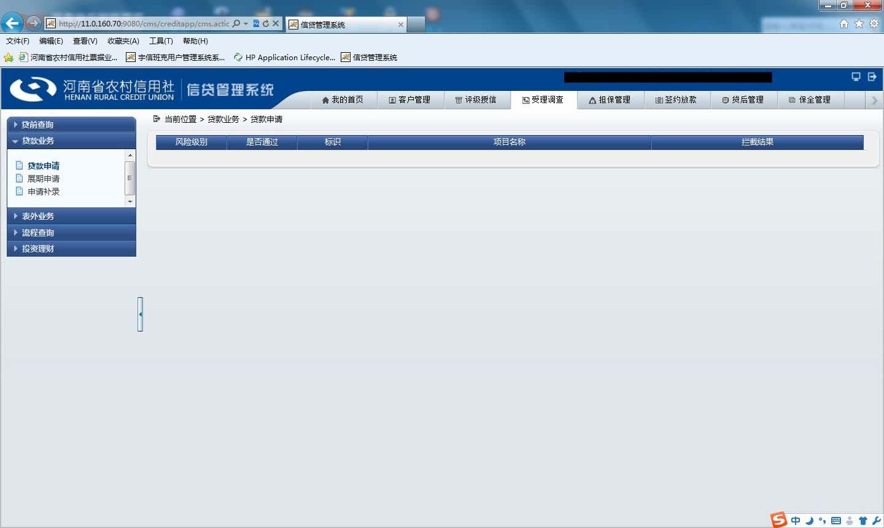Screen dimensions: 884x528
Task: Open the address bar dropdown arrow
Action: click(x=246, y=23)
